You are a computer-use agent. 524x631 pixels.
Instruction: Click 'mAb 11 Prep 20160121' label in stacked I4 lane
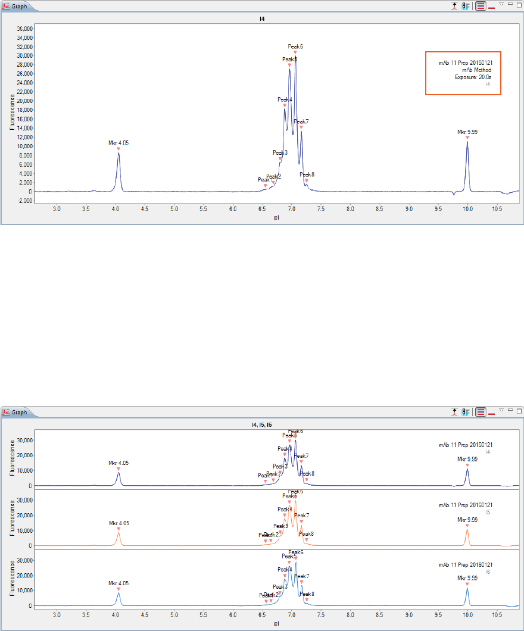click(466, 445)
